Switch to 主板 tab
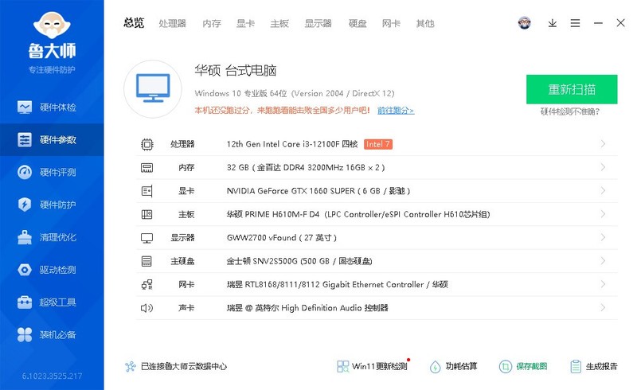 point(279,24)
